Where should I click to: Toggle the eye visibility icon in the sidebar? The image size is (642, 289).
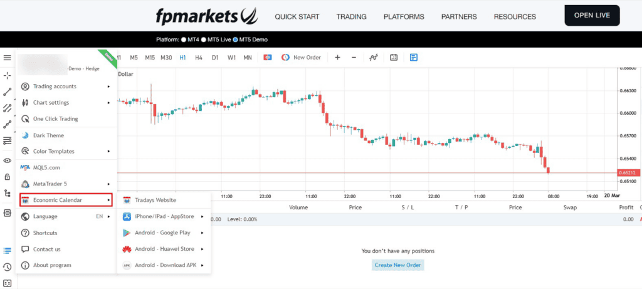7,160
